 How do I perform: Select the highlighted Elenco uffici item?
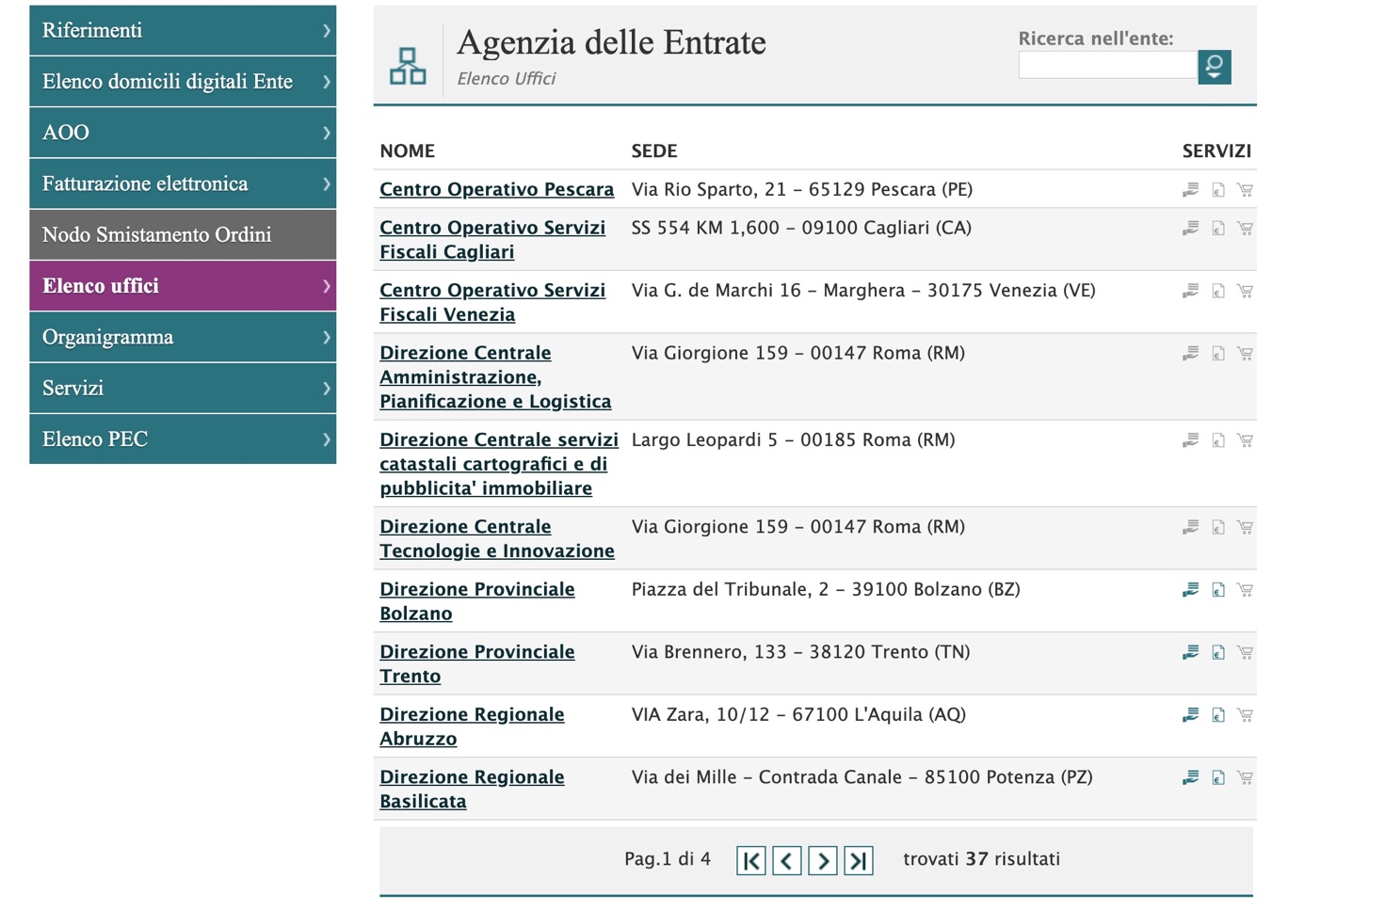tap(183, 286)
